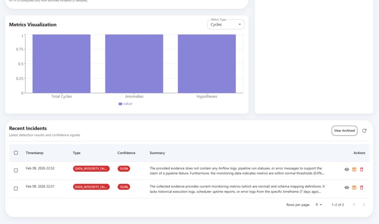
Task: Archive the Feb 08 22:32 incident
Action: tap(354, 169)
